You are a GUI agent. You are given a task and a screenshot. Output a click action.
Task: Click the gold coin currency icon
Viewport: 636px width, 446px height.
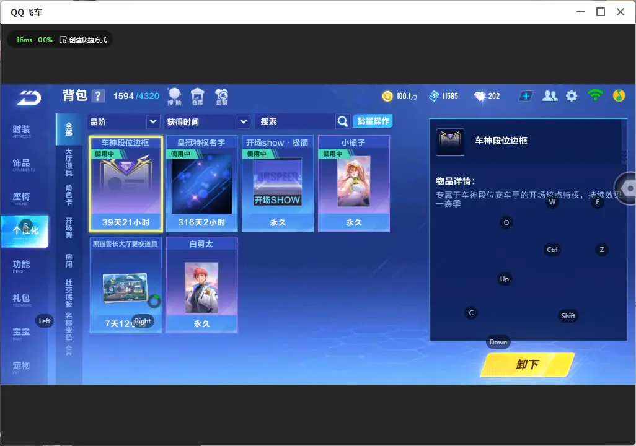click(x=387, y=96)
